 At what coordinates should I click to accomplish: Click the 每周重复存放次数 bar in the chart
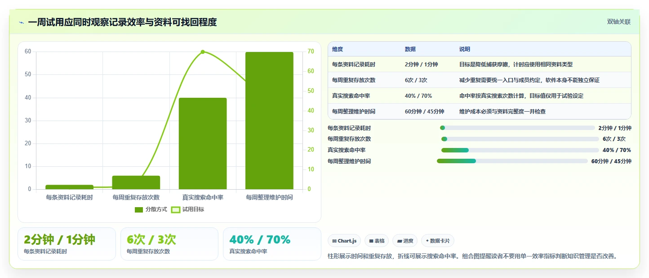[x=136, y=182]
